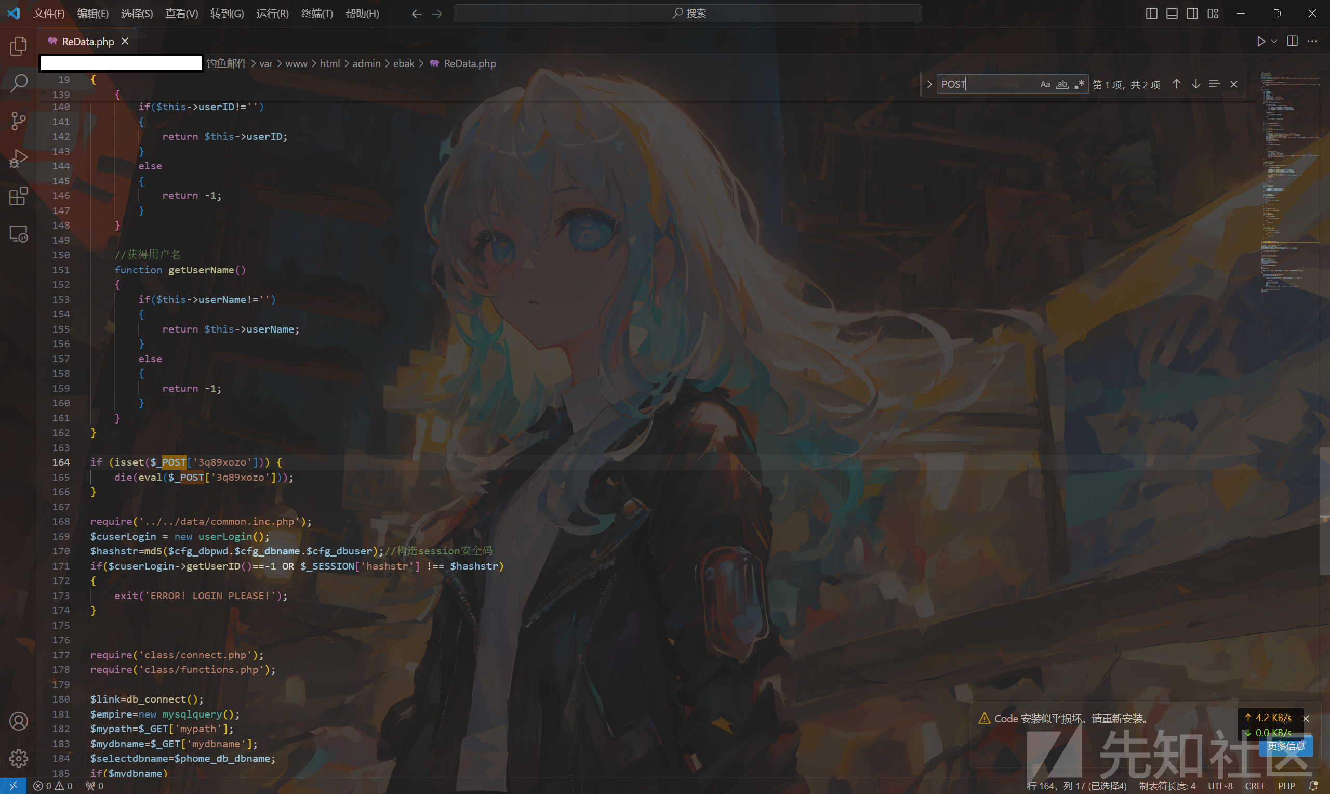Change the UTF-8 file encoding
Viewport: 1330px width, 794px height.
tap(1220, 786)
